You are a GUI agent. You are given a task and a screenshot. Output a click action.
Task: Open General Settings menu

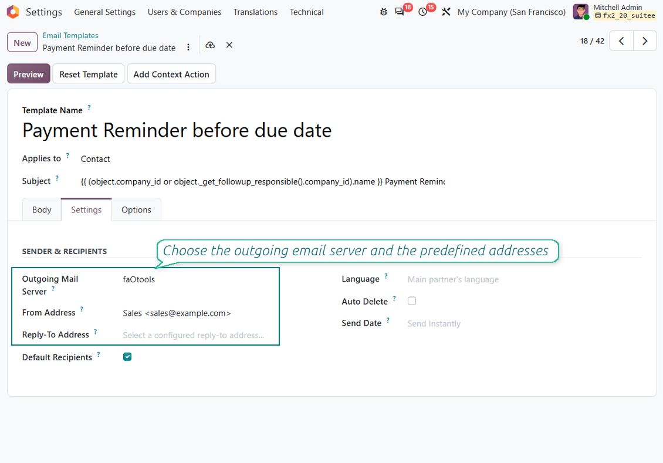(105, 12)
